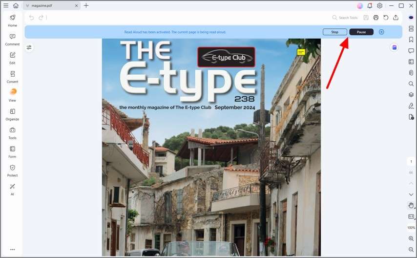Screen dimensions: 417x258
Task: Click the purple floating translate icon
Action: (x=395, y=47)
